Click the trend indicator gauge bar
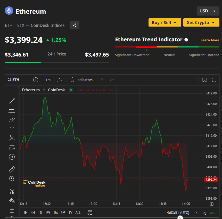Viewport: 222px width, 219px height. (x=167, y=47)
